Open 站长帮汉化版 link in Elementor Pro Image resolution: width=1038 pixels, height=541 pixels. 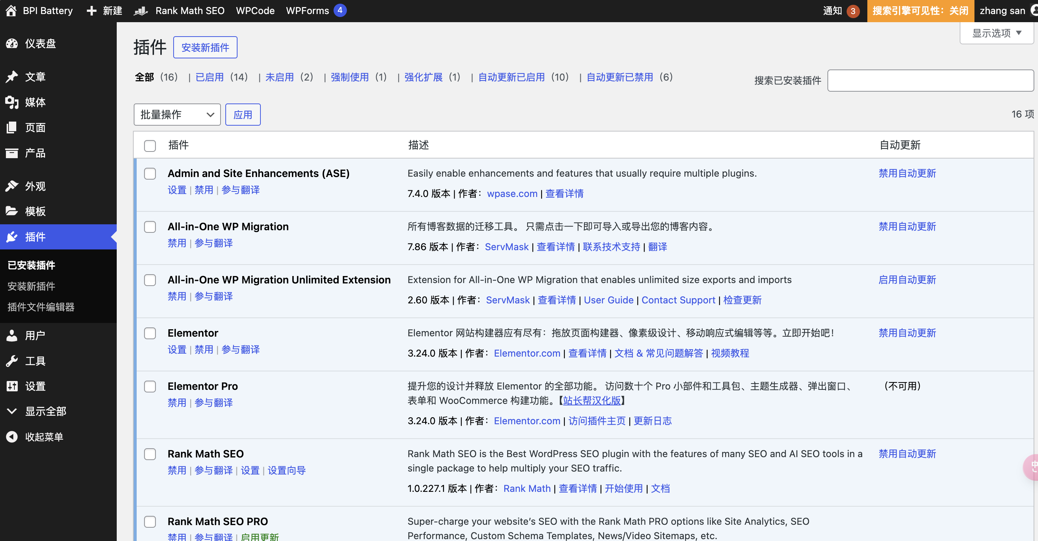tap(591, 400)
